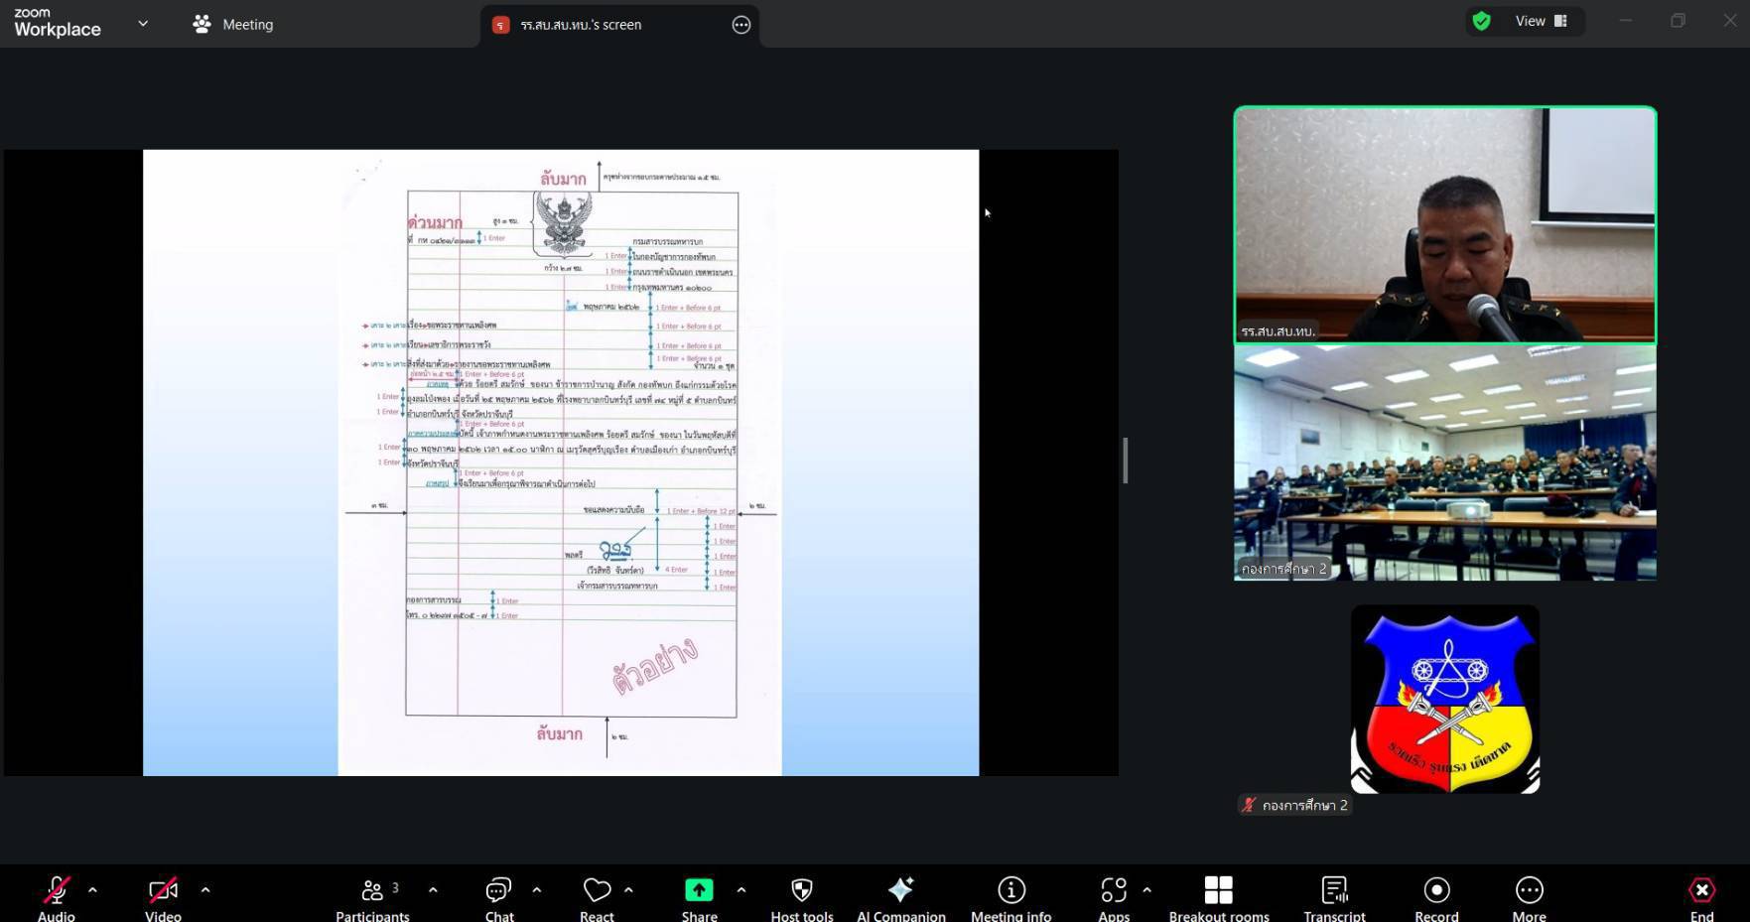Switch to the Meeting tab

point(233,25)
